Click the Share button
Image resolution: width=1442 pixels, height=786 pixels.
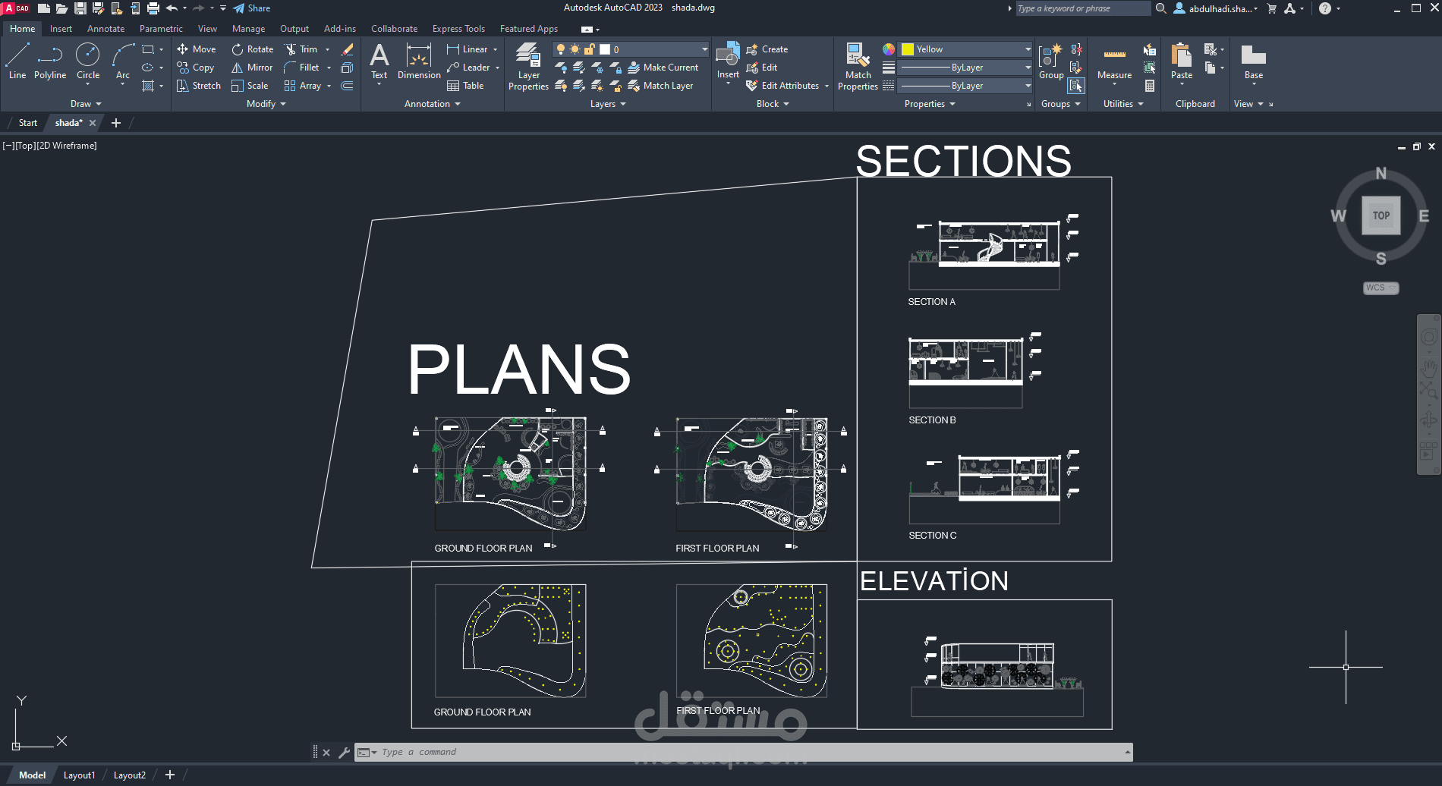pos(252,8)
